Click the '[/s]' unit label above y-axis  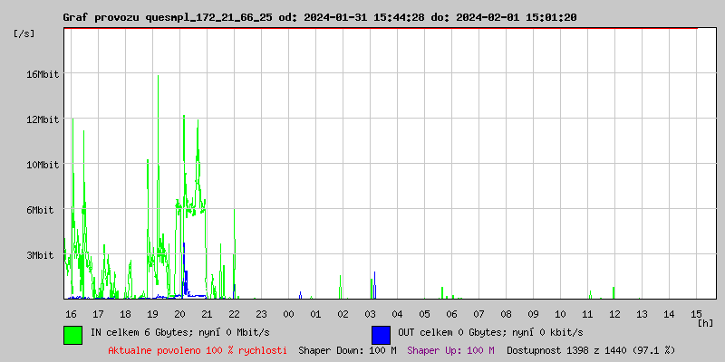click(x=24, y=33)
